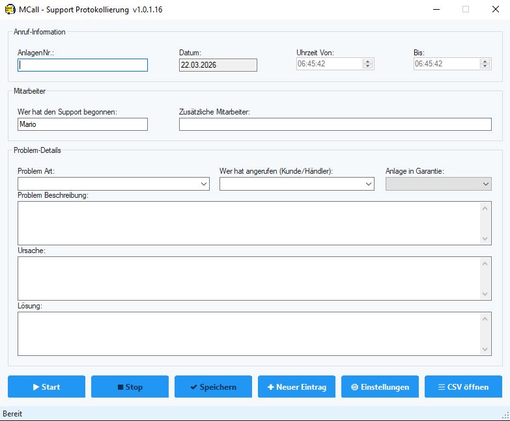Click the Datum field showing 22.03.2026
The height and width of the screenshot is (421, 510).
pos(218,65)
